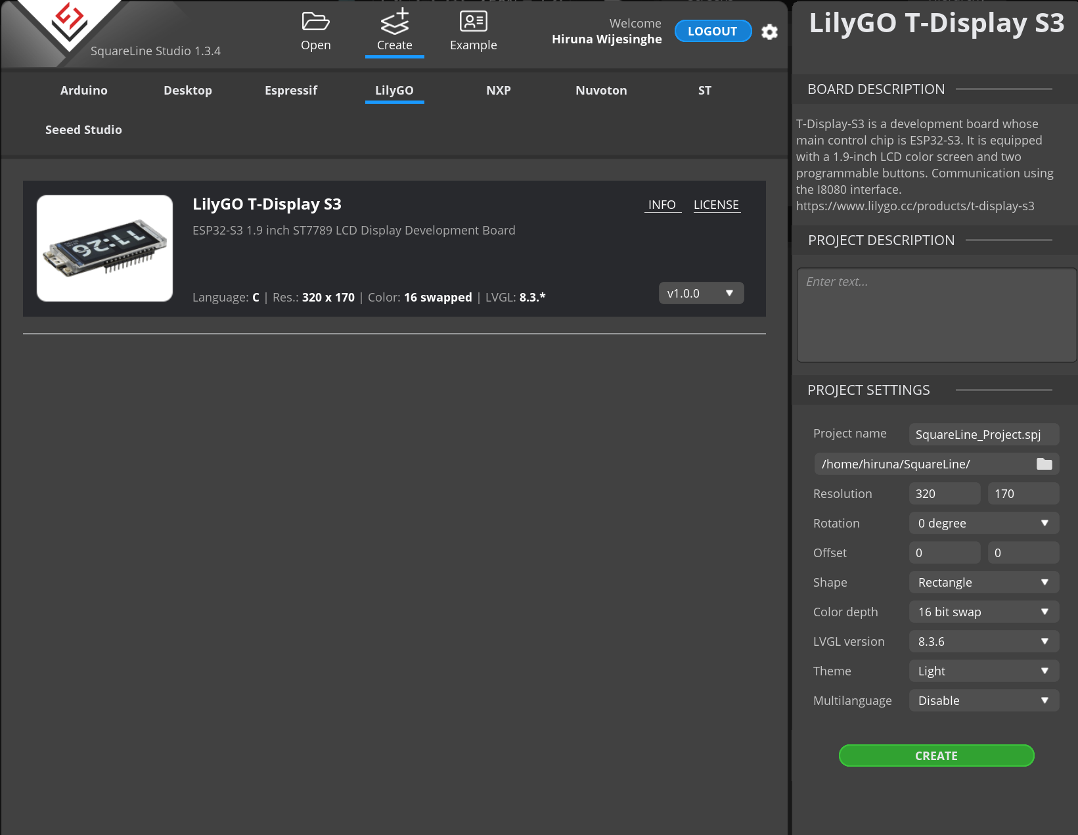This screenshot has width=1078, height=835.
Task: Expand the v1.0.0 board version dropdown
Action: [702, 293]
